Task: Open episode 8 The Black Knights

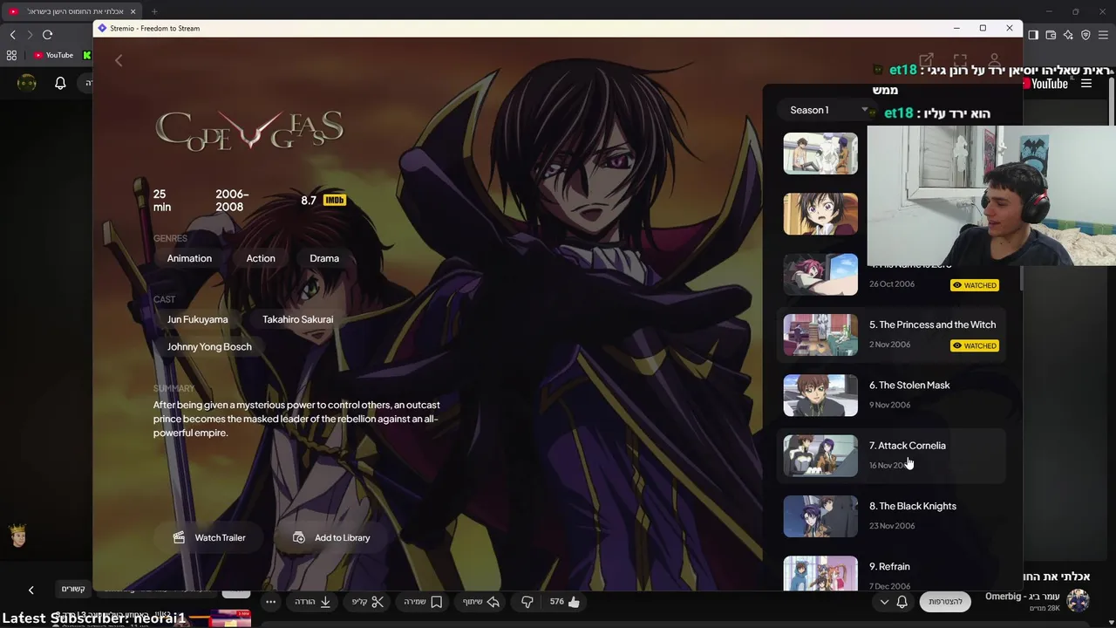Action: [891, 516]
